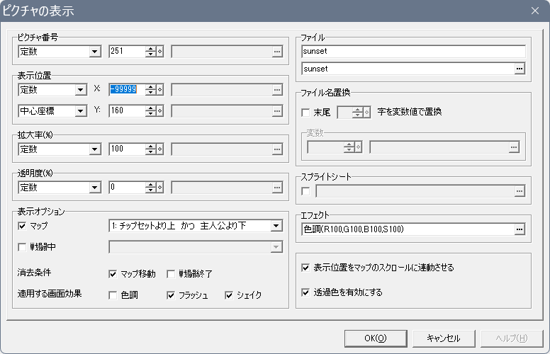Adjust 末尾 character count spinner
550x354 pixels.
tap(358, 113)
